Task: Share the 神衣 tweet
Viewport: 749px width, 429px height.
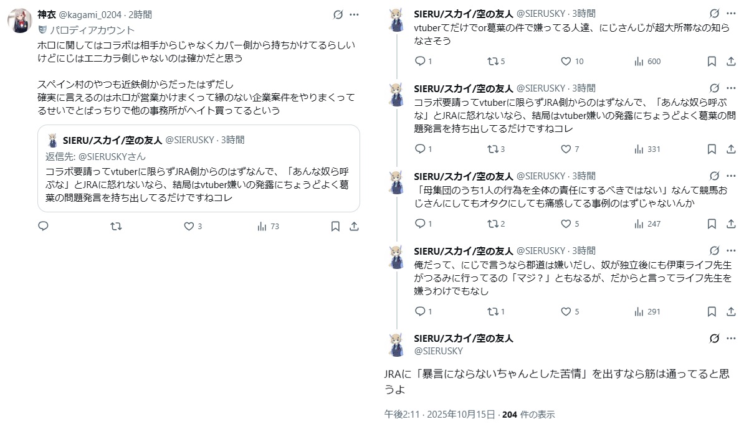Action: [x=354, y=227]
